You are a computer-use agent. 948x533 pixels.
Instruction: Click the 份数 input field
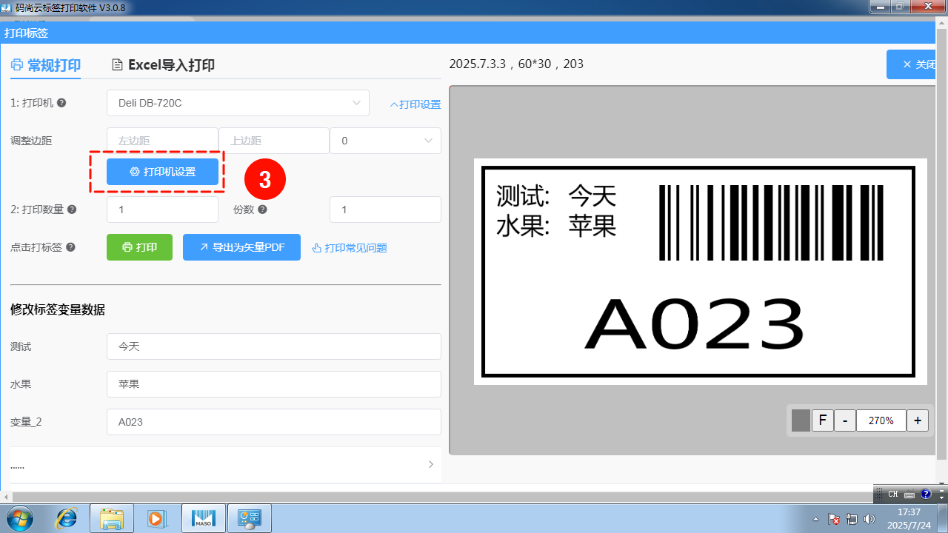pyautogui.click(x=385, y=209)
